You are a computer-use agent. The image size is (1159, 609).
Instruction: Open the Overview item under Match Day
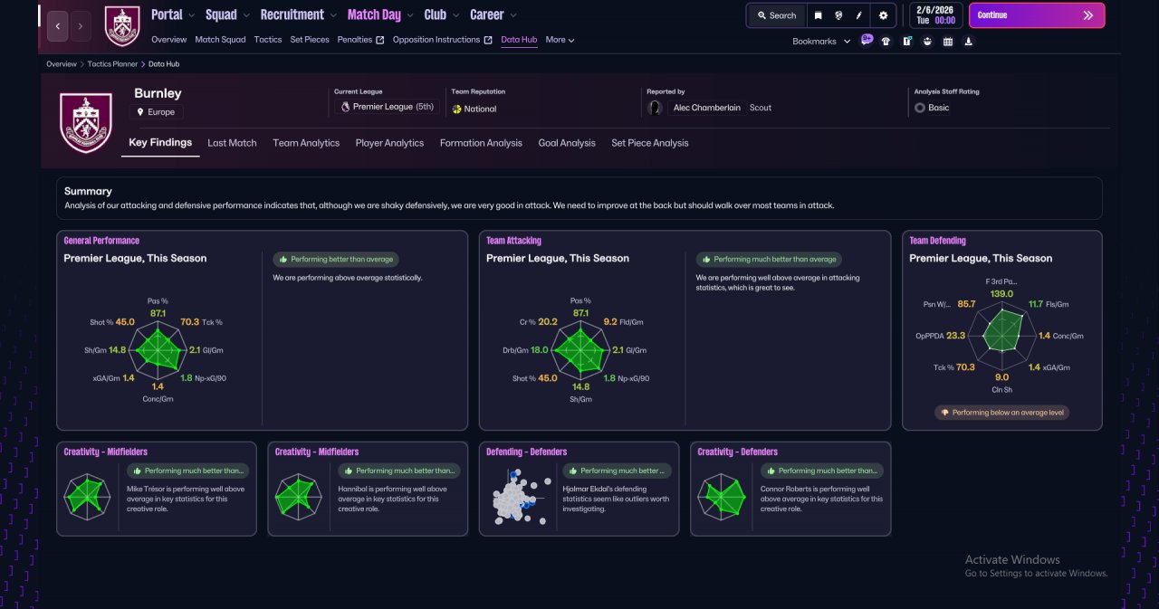(x=168, y=40)
